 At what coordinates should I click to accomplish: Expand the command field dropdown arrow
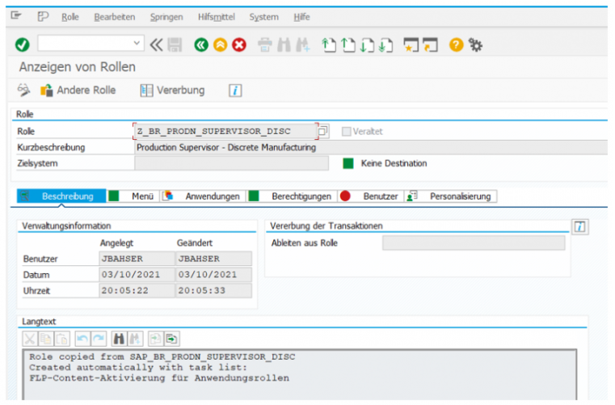point(137,44)
